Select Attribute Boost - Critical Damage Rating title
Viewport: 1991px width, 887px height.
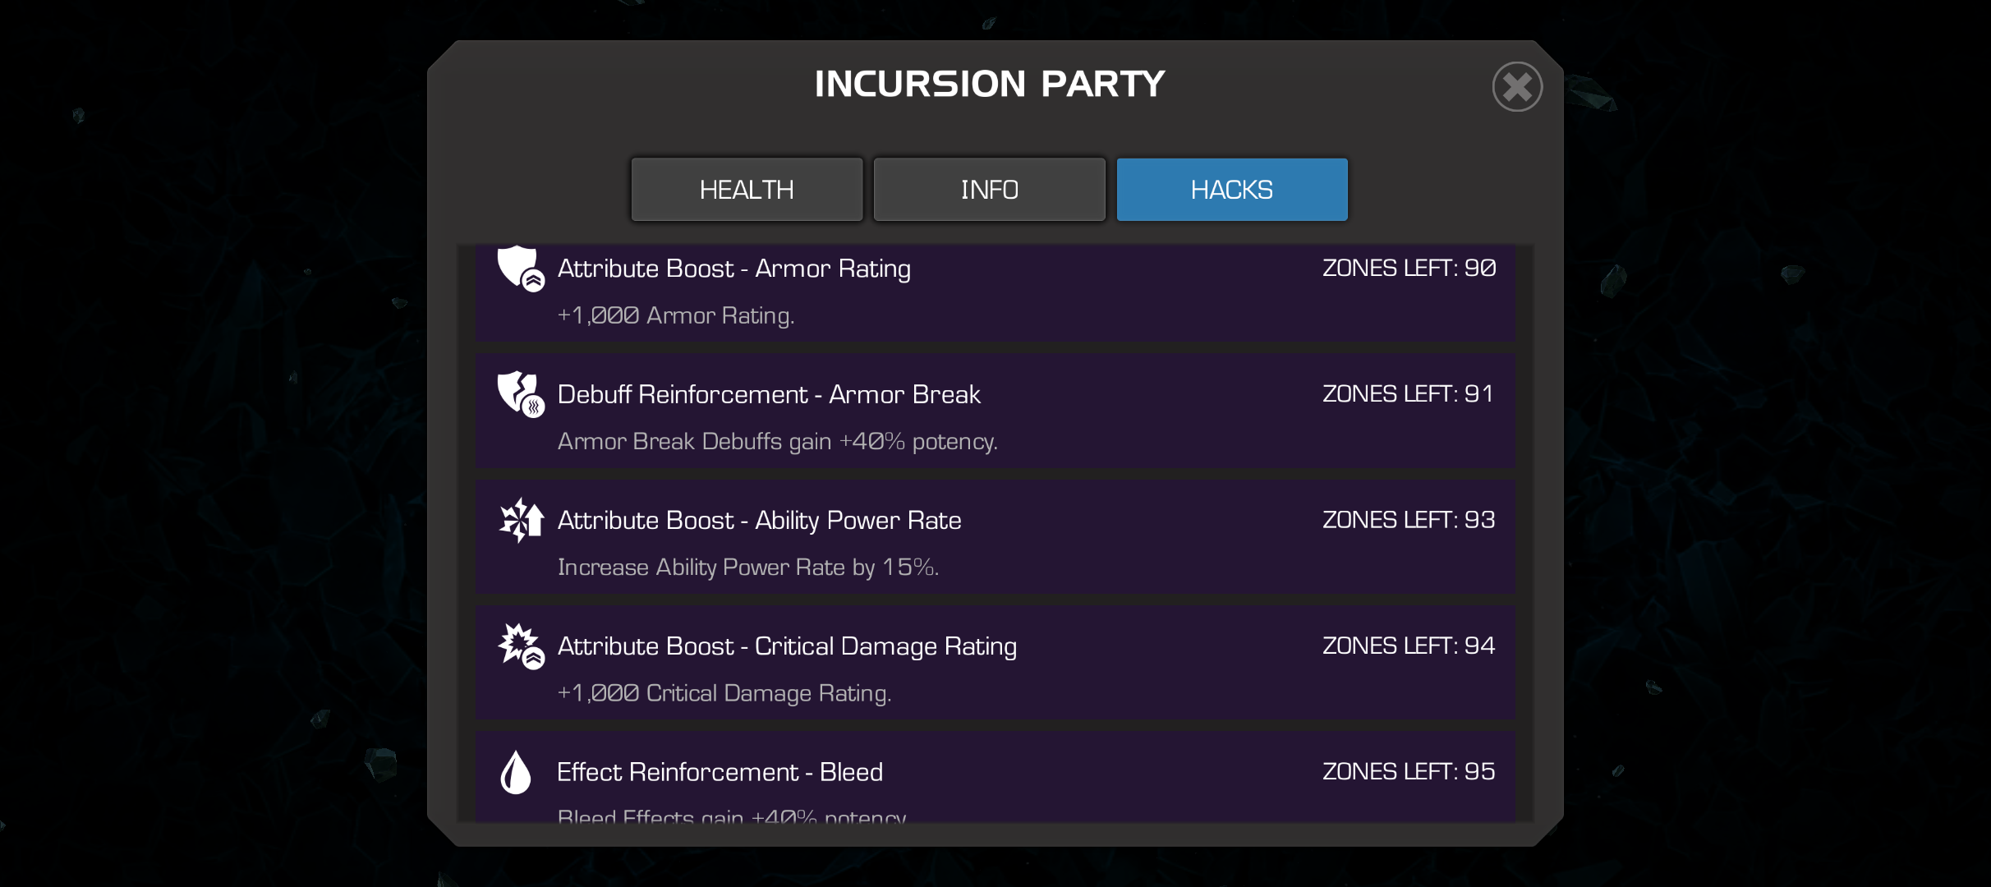click(787, 646)
